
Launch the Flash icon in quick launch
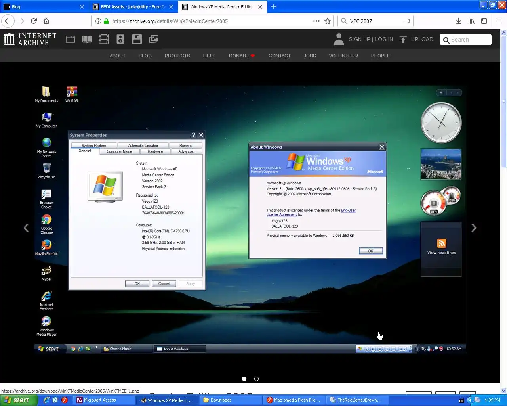[65, 400]
